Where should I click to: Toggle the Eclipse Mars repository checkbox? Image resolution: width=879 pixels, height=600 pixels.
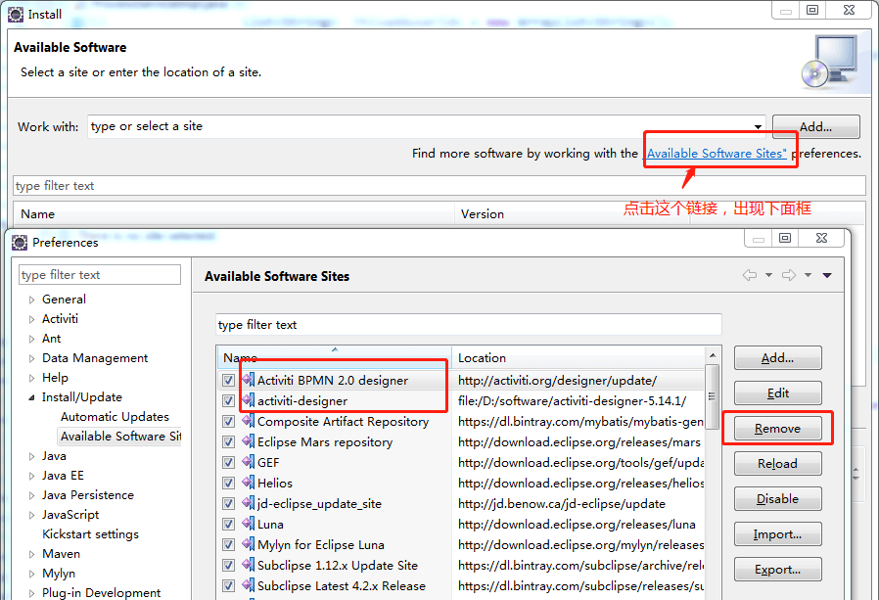click(x=228, y=441)
